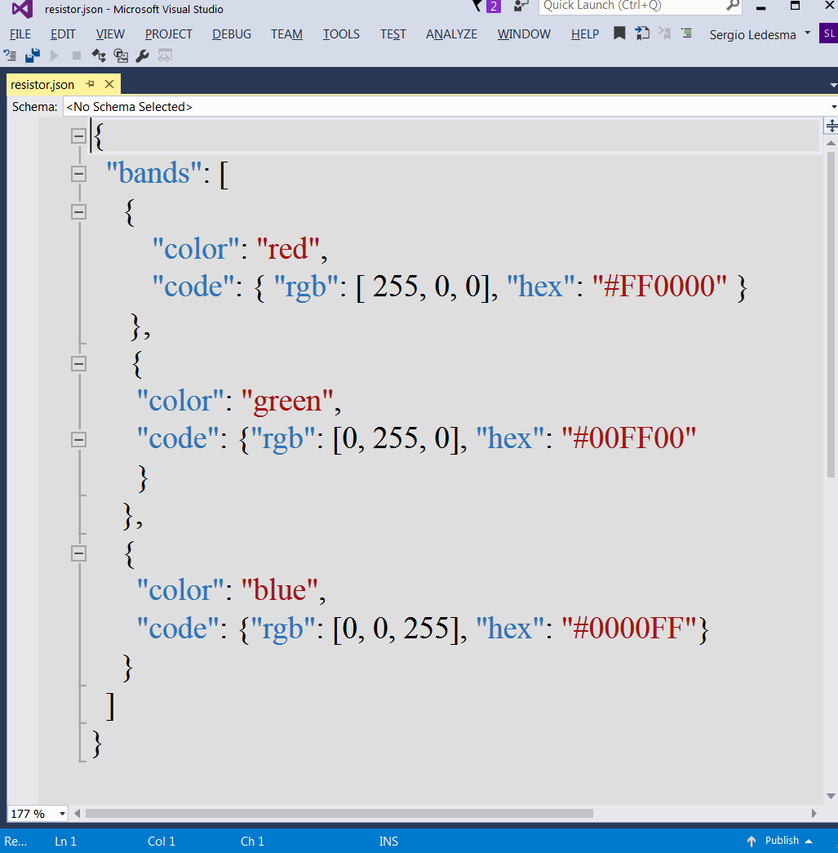838x853 pixels.
Task: Click the purple notifications count badge
Action: [493, 6]
